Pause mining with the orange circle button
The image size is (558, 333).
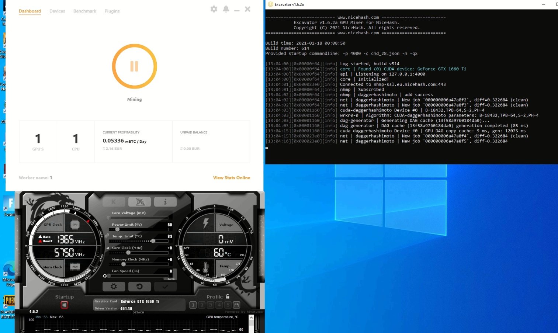134,66
